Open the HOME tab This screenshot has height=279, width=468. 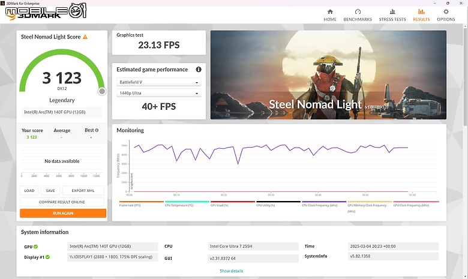point(330,15)
